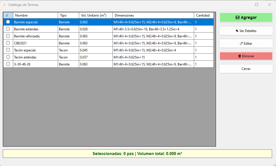Click Tacón especial.'s 'Tacon' type cell
Image resolution: width=276 pixels, height=166 pixels.
pos(68,50)
